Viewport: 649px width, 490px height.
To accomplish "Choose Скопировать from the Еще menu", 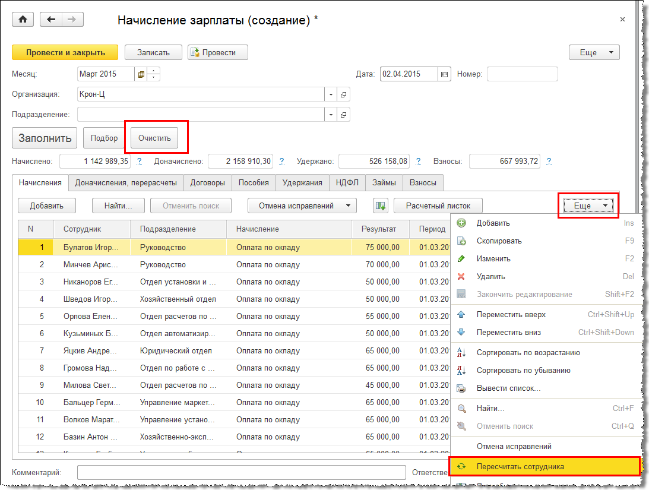I will 499,241.
